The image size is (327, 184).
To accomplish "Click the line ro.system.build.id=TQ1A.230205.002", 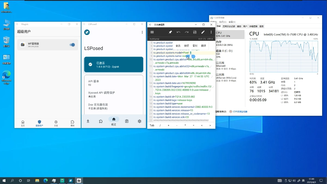I will [x=174, y=97].
